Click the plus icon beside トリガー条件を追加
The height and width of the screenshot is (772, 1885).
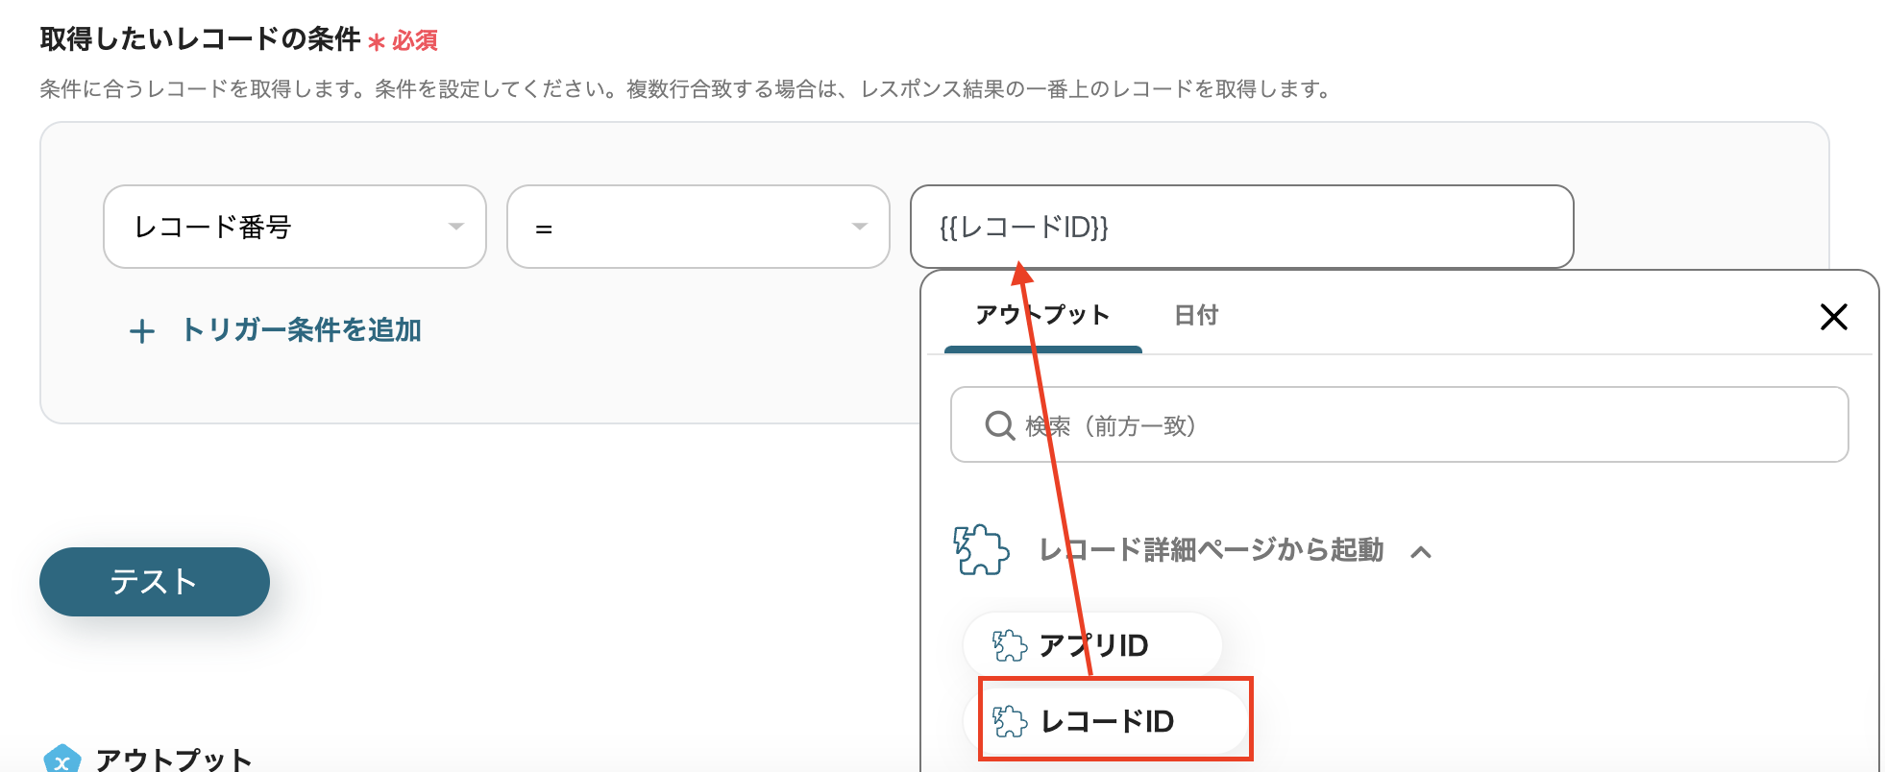point(142,332)
